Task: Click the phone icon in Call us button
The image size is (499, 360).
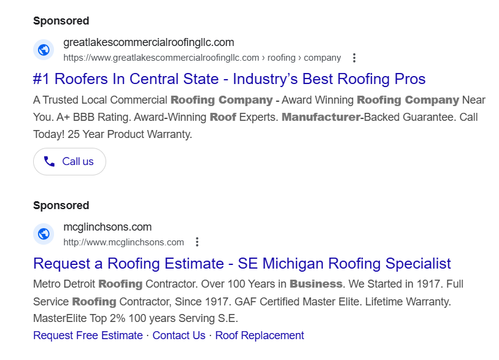Action: pyautogui.click(x=49, y=161)
